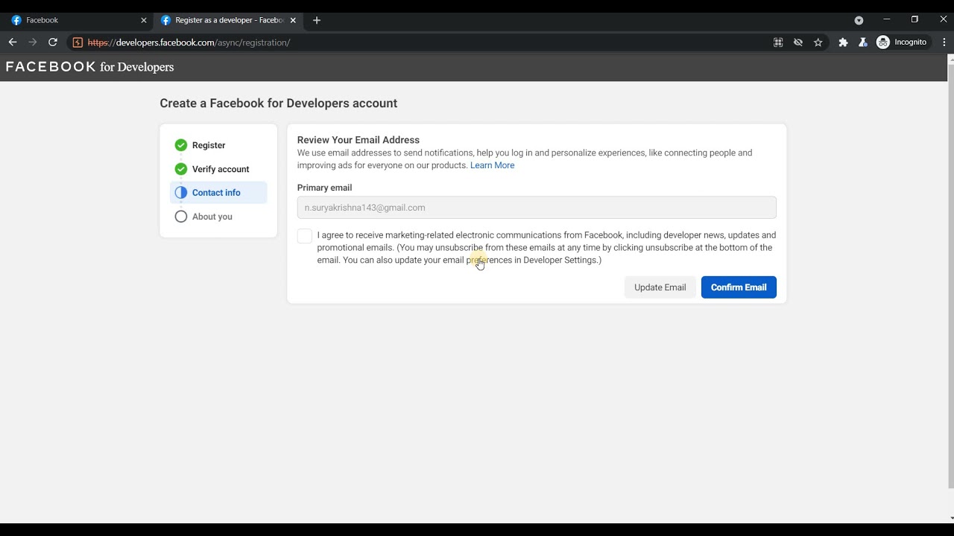Go back using browser back arrow
The height and width of the screenshot is (536, 954).
pyautogui.click(x=13, y=42)
